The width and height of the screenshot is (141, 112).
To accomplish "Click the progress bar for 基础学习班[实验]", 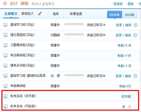I will pos(74,25).
